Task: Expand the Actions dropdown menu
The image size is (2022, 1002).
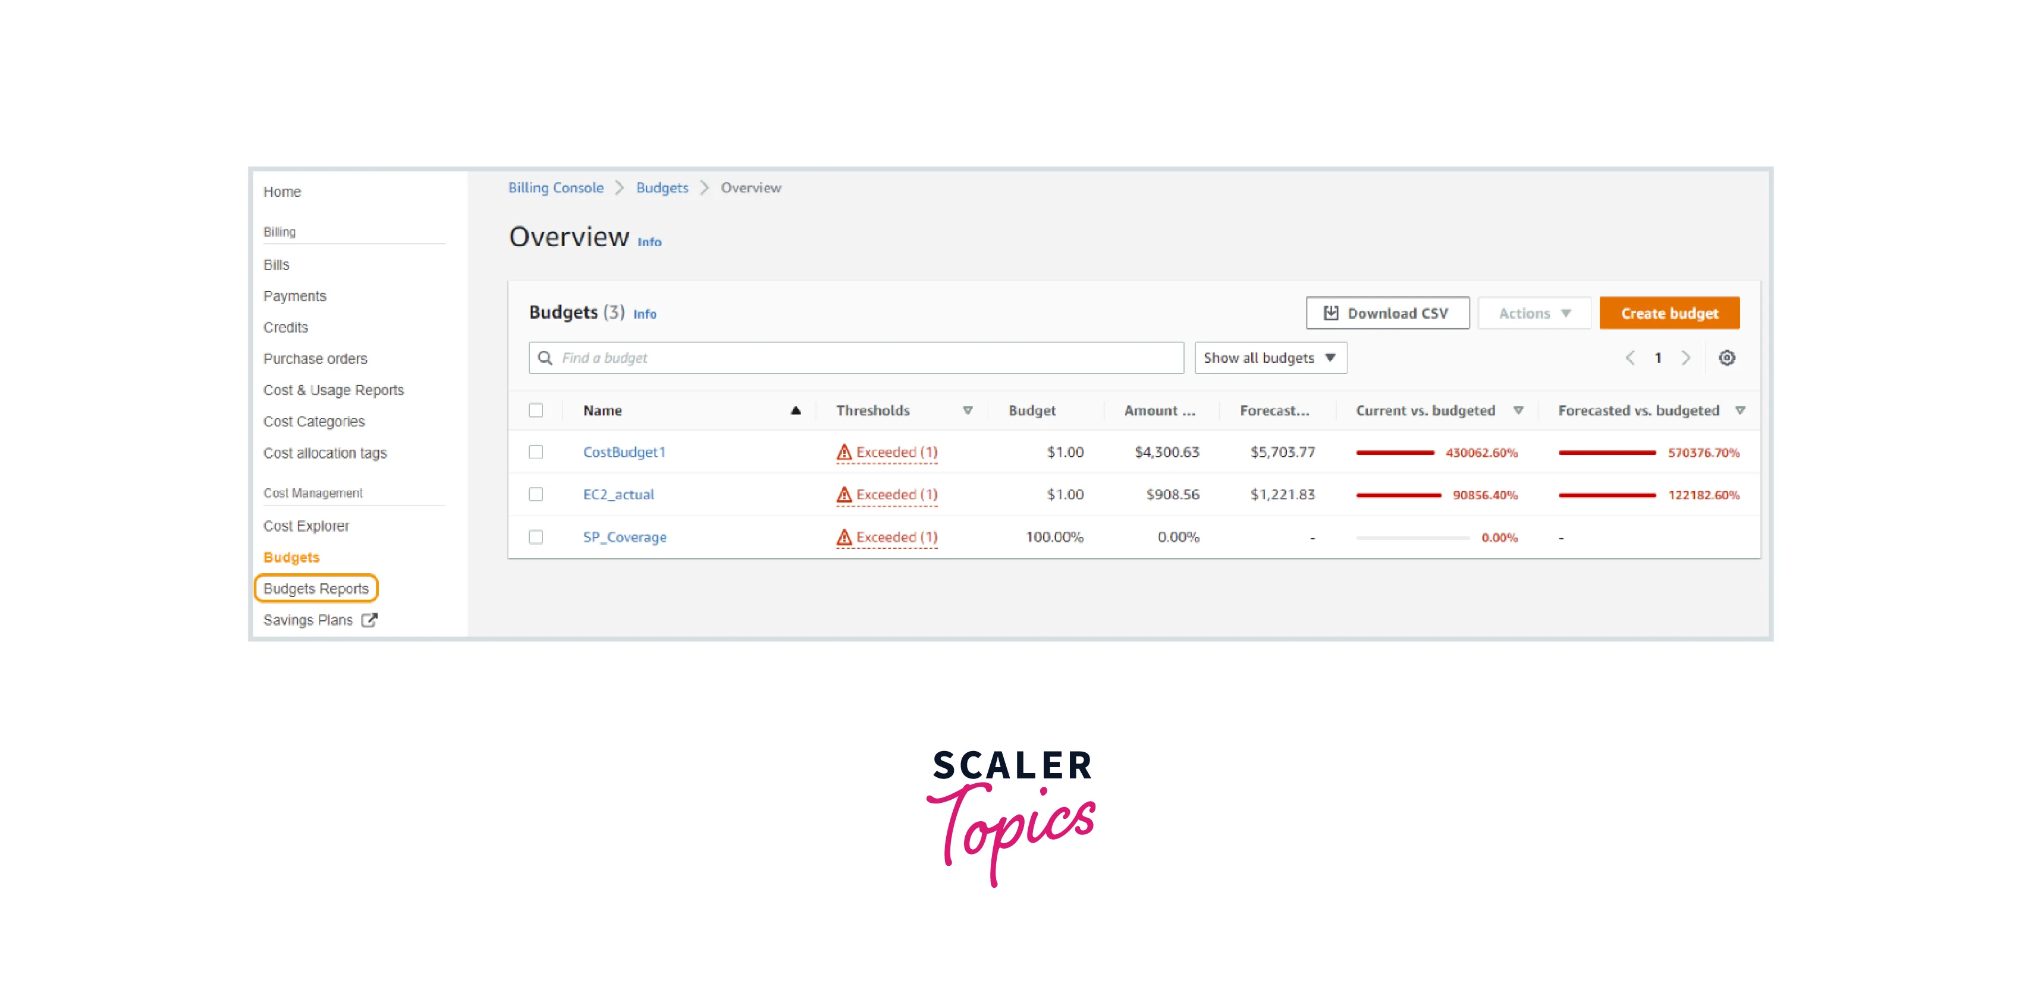Action: (x=1534, y=313)
